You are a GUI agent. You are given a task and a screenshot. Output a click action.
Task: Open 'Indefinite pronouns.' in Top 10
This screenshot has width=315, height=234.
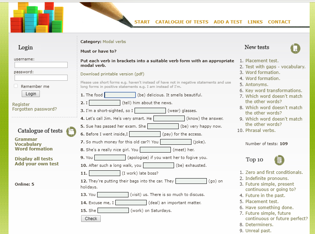coord(267,179)
